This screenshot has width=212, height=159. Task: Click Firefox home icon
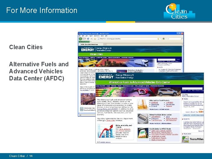pyautogui.click(x=95, y=39)
